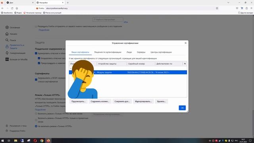
Task: Open Синхронизация section in settings sidebar
Action: (x=15, y=53)
